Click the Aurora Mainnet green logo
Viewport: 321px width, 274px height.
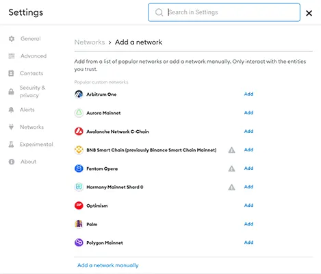[79, 113]
